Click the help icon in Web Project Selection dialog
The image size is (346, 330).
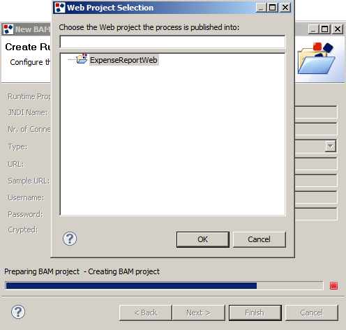[70, 239]
